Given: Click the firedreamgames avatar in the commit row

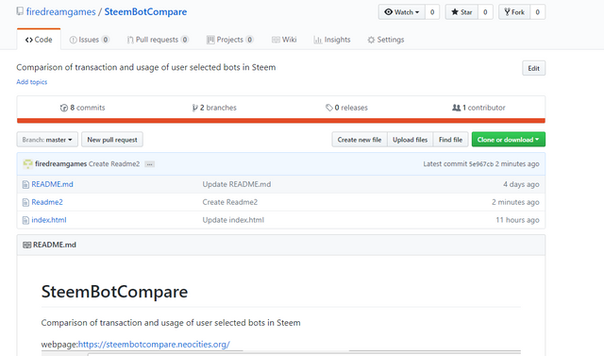Looking at the screenshot, I should coord(27,163).
